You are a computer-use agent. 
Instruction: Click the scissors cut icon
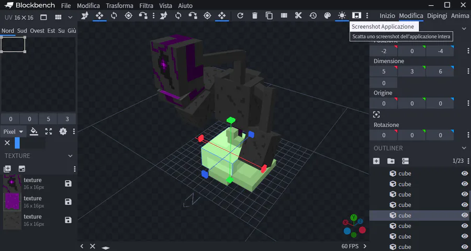pyautogui.click(x=298, y=15)
